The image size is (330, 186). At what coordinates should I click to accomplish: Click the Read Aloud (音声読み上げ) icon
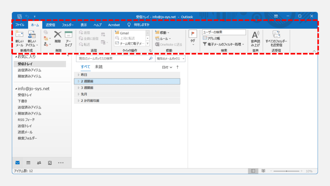[255, 35]
